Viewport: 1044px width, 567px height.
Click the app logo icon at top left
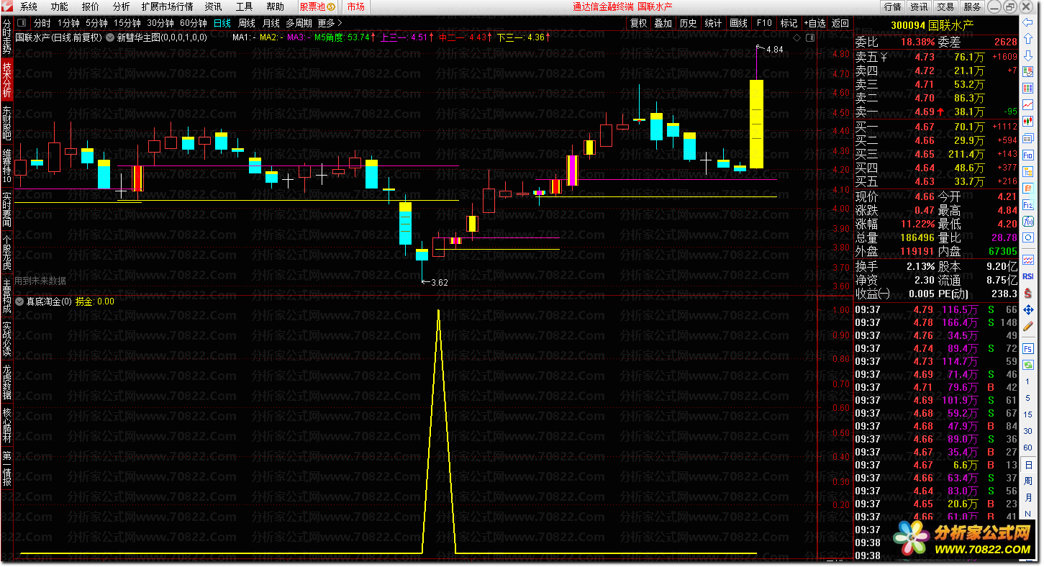click(x=7, y=6)
